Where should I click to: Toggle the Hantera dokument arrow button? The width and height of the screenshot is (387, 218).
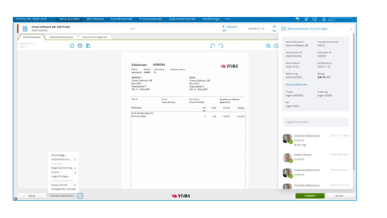[81, 196]
